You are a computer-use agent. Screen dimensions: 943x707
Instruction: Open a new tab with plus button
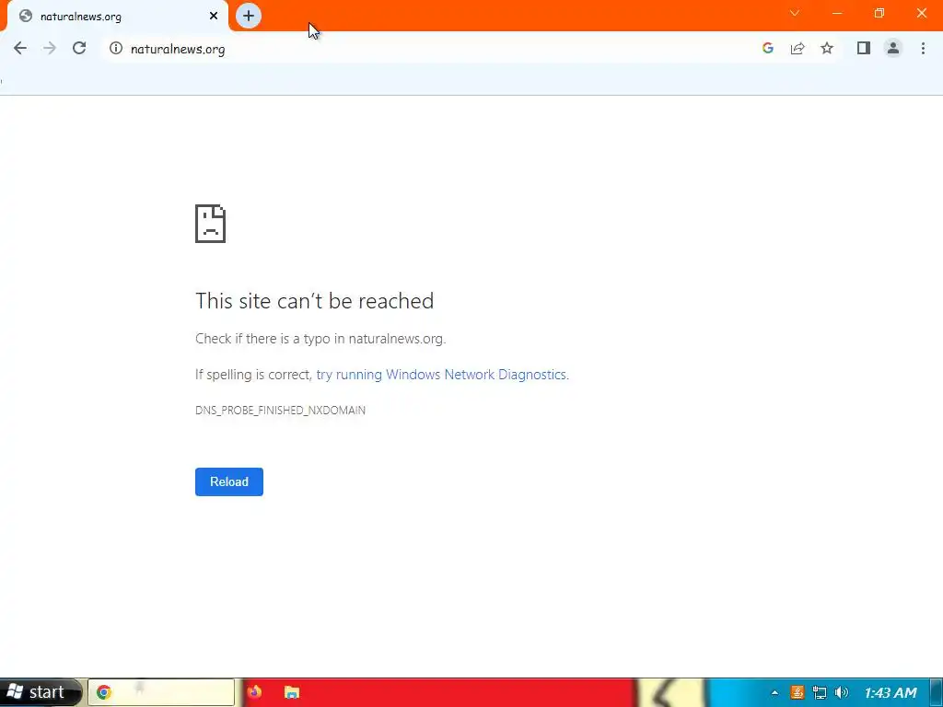pos(249,16)
